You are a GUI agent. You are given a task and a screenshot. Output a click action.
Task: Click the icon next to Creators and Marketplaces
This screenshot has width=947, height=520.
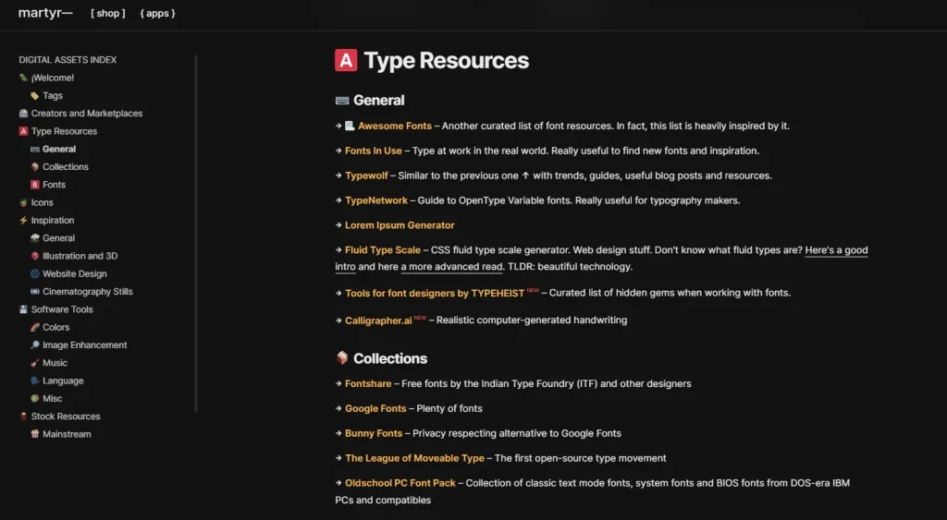[x=23, y=114]
